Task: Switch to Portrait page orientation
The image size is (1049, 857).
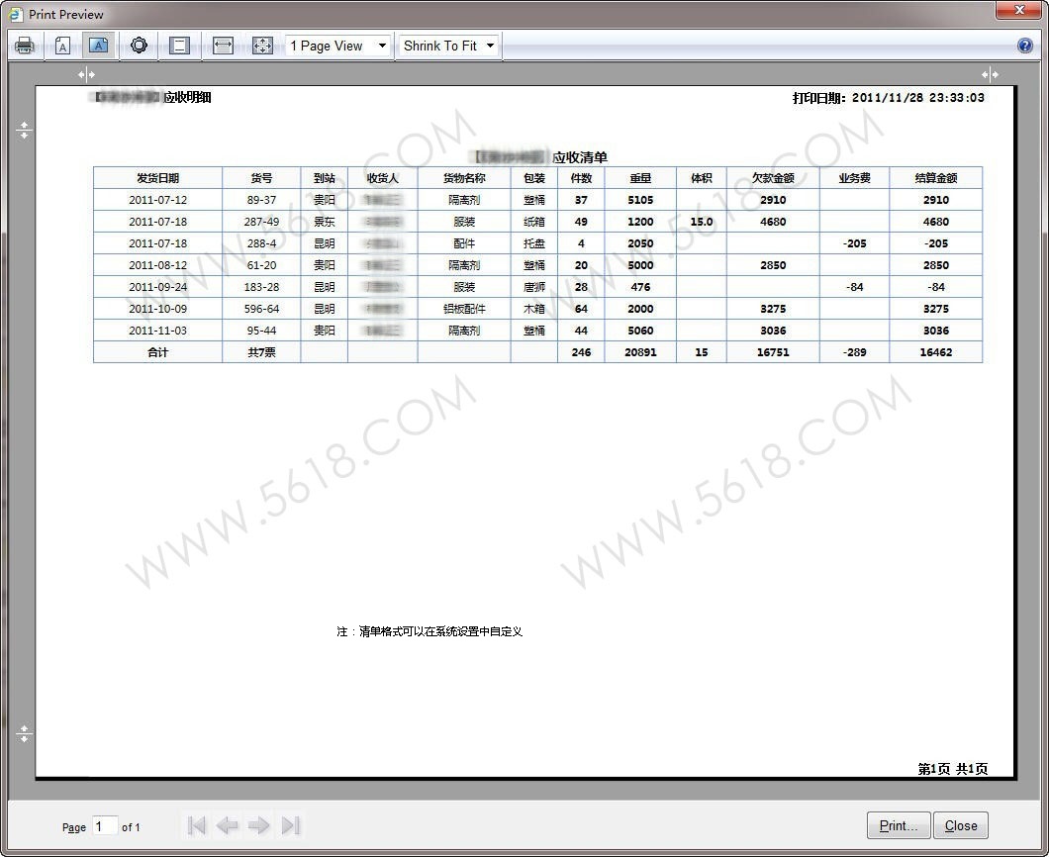Action: pyautogui.click(x=62, y=46)
